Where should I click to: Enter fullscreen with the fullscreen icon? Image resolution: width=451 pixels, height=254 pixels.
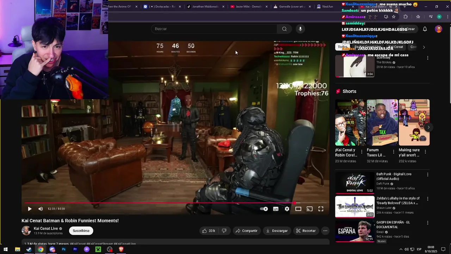[x=321, y=209]
